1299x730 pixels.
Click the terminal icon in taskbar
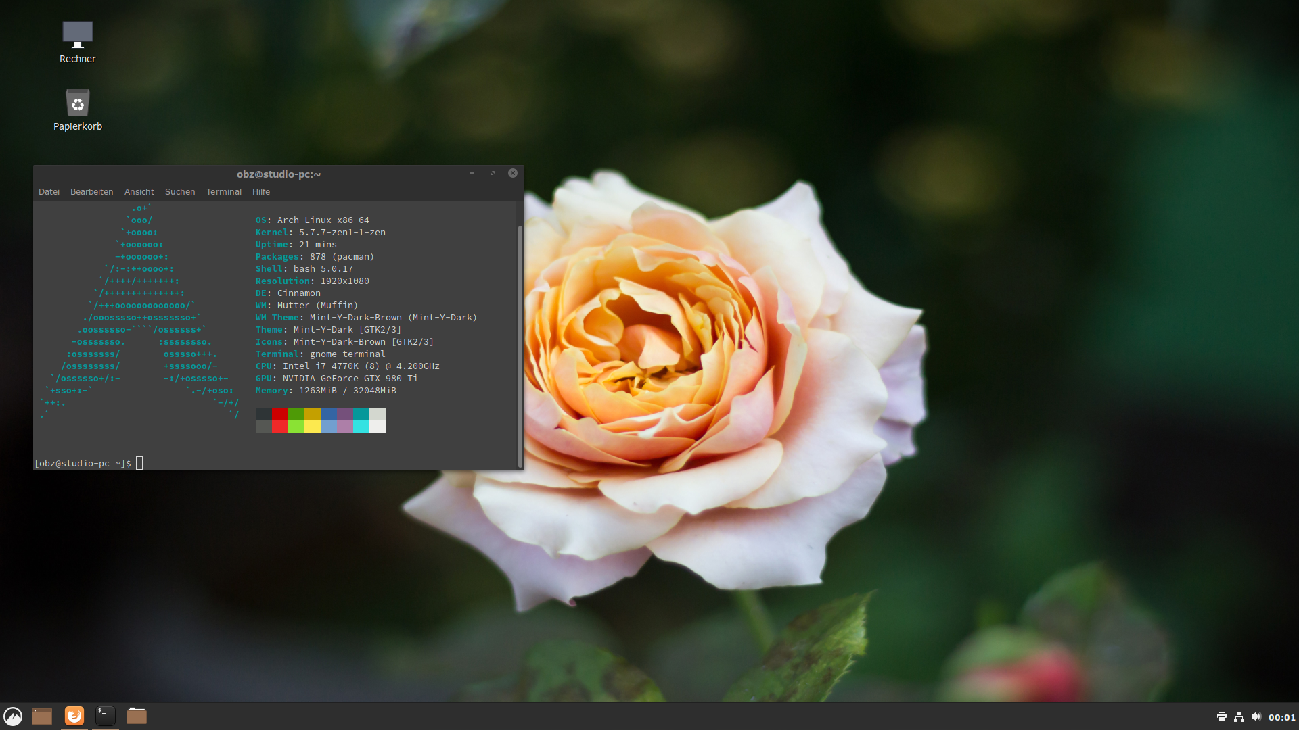click(106, 715)
